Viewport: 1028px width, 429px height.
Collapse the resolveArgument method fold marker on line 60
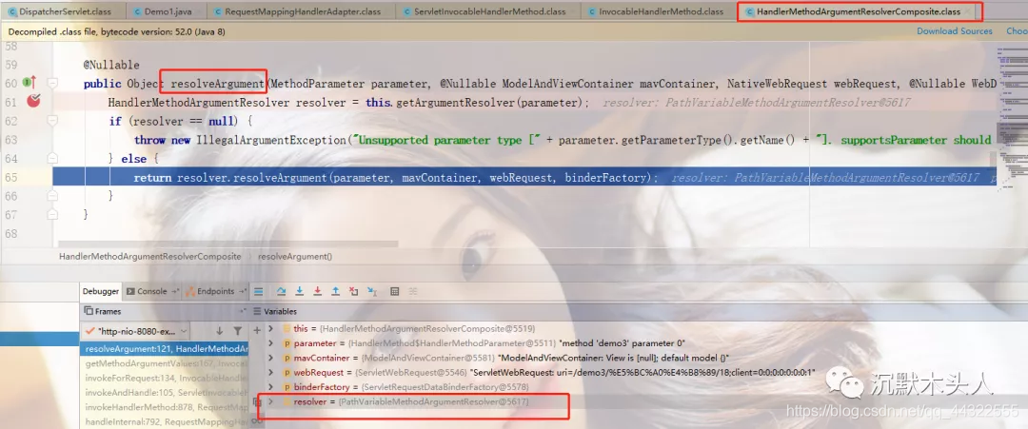pyautogui.click(x=52, y=83)
